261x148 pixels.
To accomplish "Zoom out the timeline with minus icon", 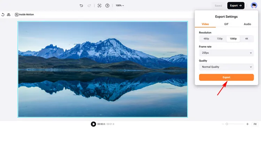I will [x=223, y=124].
